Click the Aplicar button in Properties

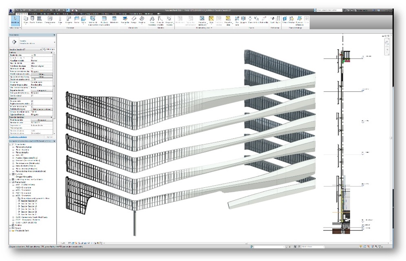pyautogui.click(x=50, y=137)
